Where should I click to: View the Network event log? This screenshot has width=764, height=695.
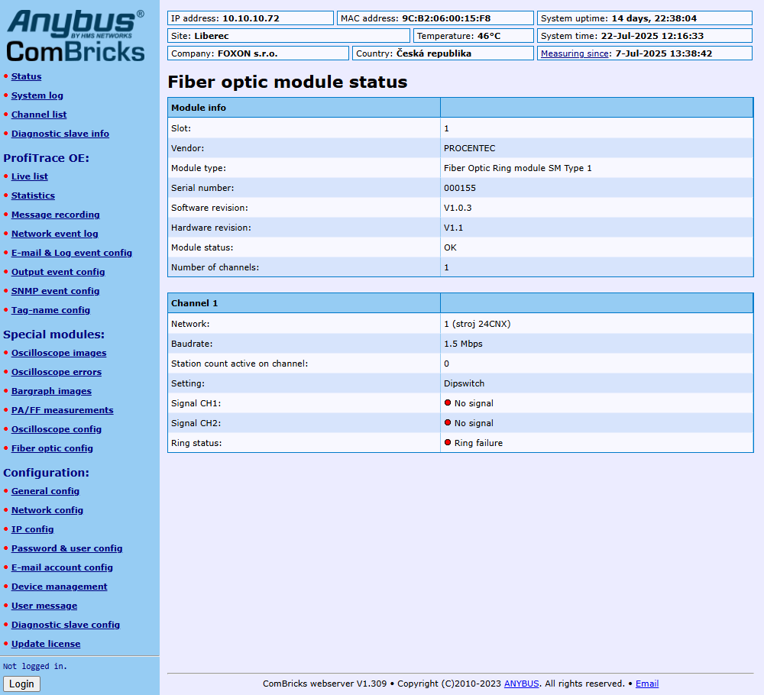click(54, 233)
